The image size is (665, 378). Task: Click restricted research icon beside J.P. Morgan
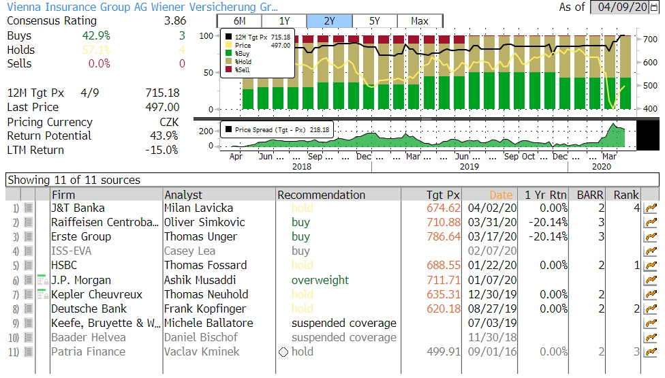pyautogui.click(x=43, y=280)
